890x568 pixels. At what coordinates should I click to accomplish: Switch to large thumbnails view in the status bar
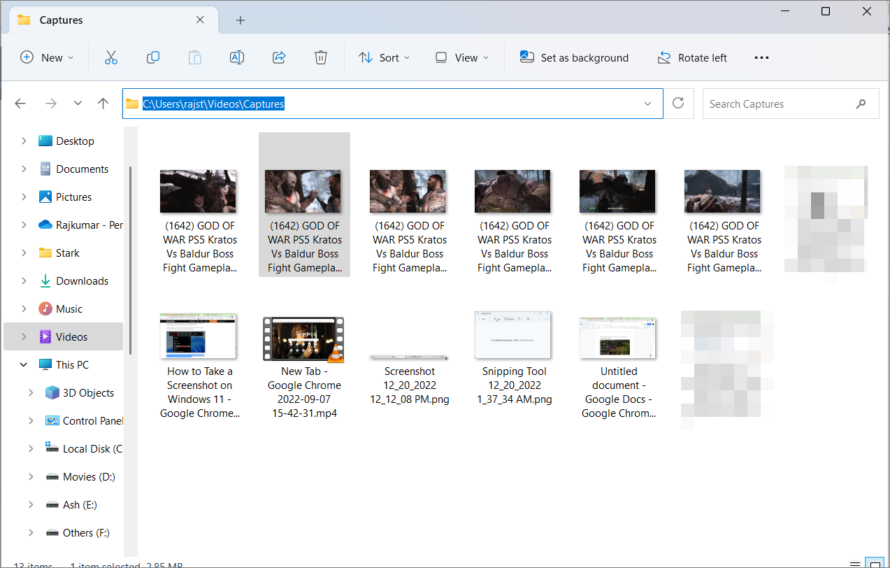(x=875, y=564)
